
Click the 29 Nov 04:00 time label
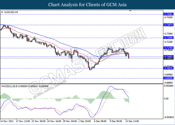coord(70,121)
